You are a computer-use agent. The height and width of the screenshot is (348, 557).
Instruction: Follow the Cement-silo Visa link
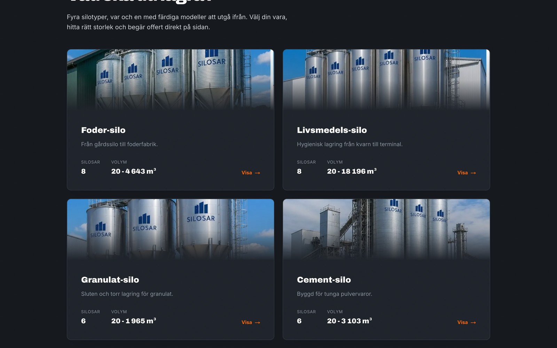(466, 322)
